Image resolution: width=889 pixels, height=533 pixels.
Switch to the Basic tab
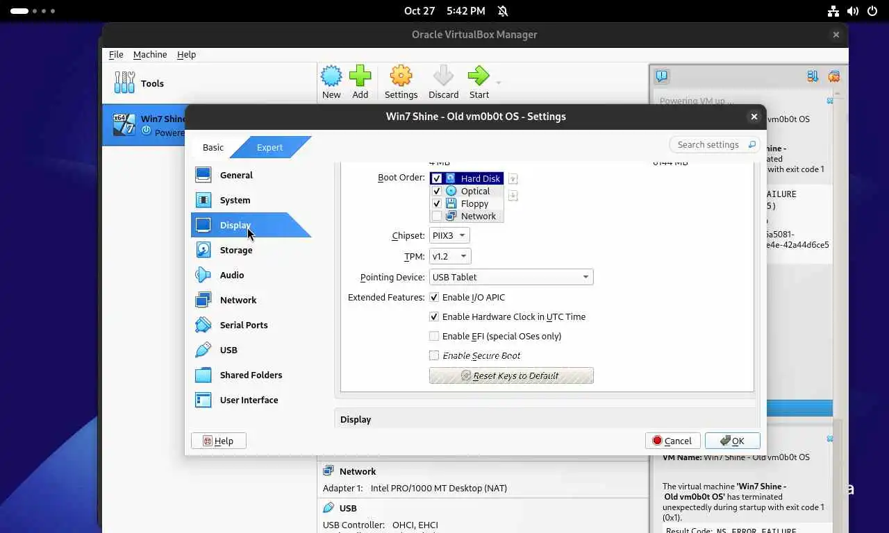213,147
